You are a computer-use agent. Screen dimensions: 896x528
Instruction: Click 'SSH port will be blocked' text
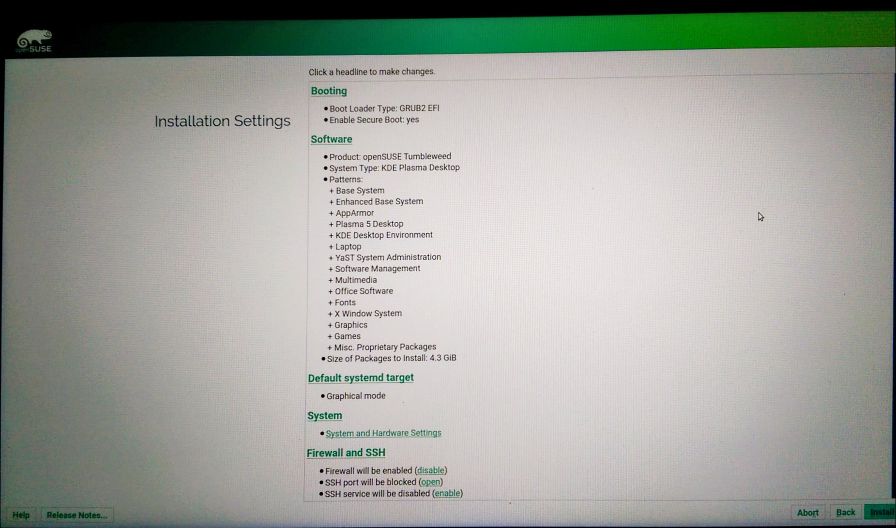370,483
